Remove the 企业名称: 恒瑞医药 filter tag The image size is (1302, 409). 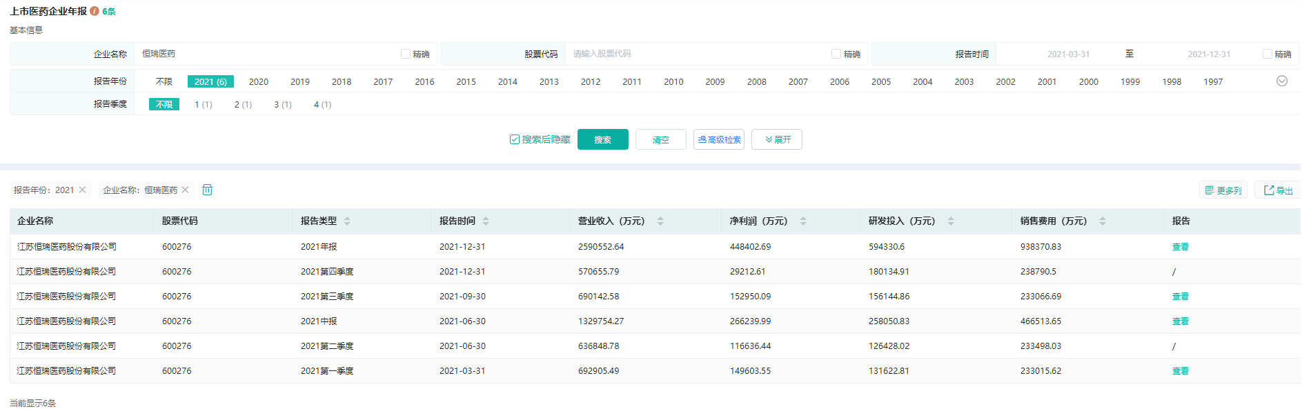185,190
